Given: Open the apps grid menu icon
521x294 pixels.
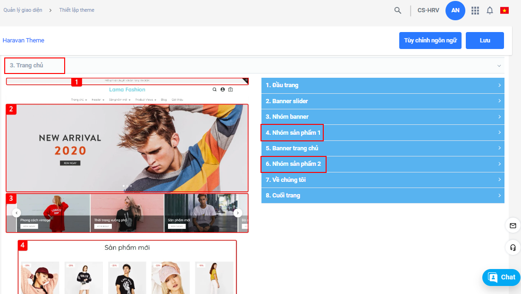Looking at the screenshot, I should click(475, 10).
